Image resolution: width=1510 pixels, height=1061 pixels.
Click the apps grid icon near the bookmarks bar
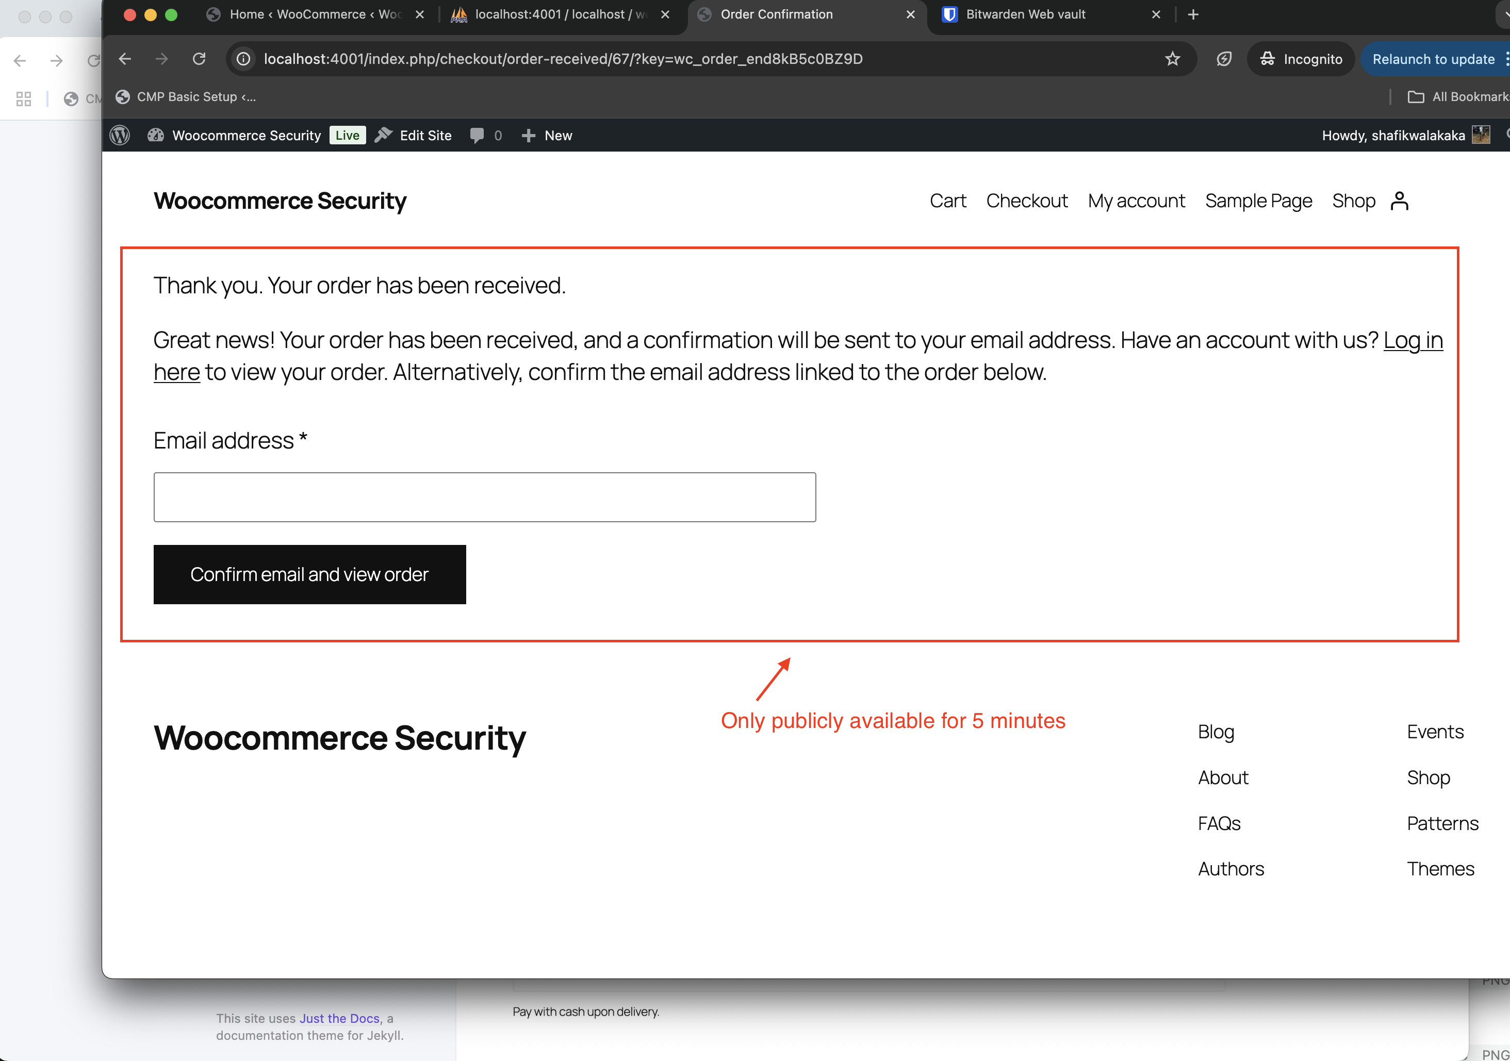[x=24, y=98]
